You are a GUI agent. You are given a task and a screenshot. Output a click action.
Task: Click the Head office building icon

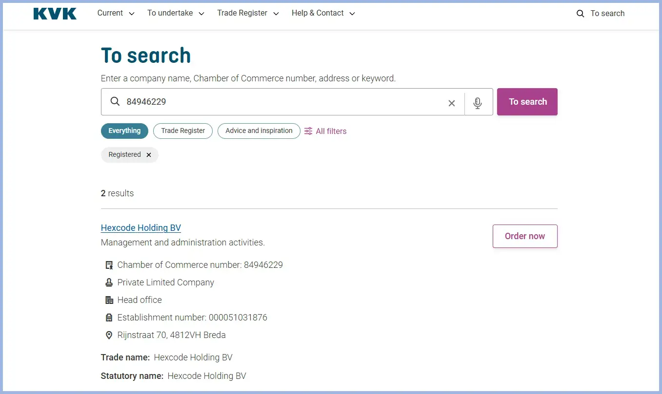(x=109, y=300)
